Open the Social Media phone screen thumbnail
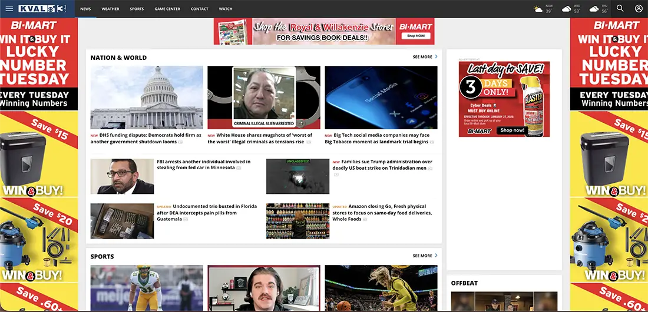 381,98
